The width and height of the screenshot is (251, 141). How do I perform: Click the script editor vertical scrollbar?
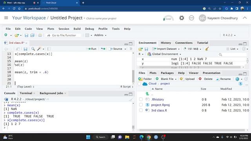(x=133, y=76)
